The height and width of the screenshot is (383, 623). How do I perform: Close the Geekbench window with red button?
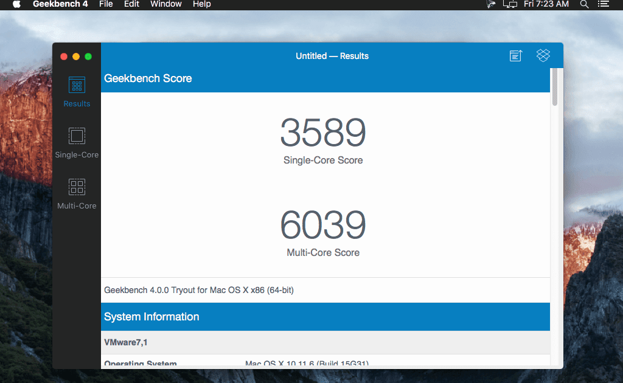(63, 57)
